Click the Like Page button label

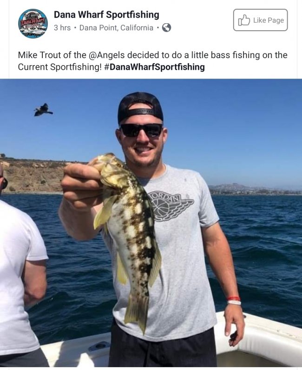point(269,20)
